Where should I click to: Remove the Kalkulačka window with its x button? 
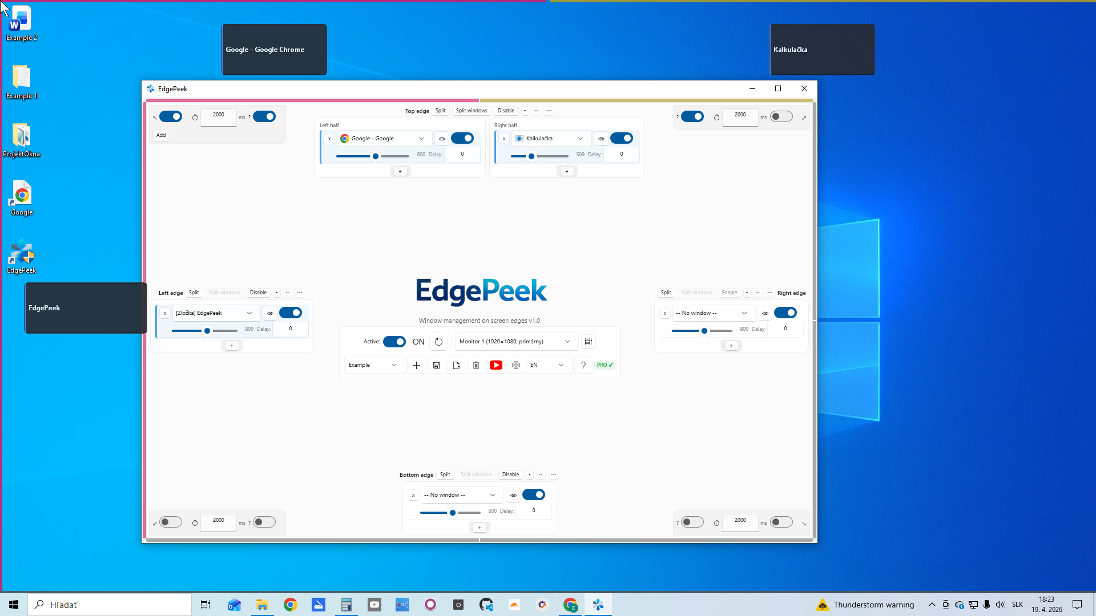[x=504, y=139]
